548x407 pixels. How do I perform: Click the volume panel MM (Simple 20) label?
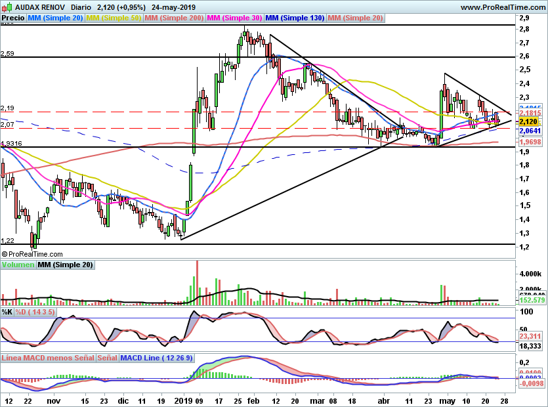click(x=66, y=265)
